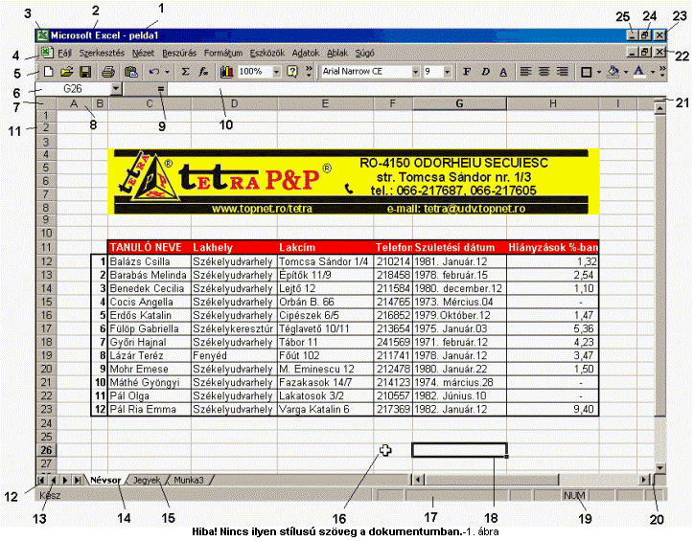Viewport: 694px width, 541px height.
Task: Switch to the Jegyek sheet tab
Action: pos(147,480)
